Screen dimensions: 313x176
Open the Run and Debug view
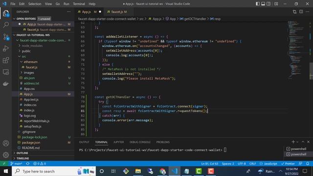[6, 48]
